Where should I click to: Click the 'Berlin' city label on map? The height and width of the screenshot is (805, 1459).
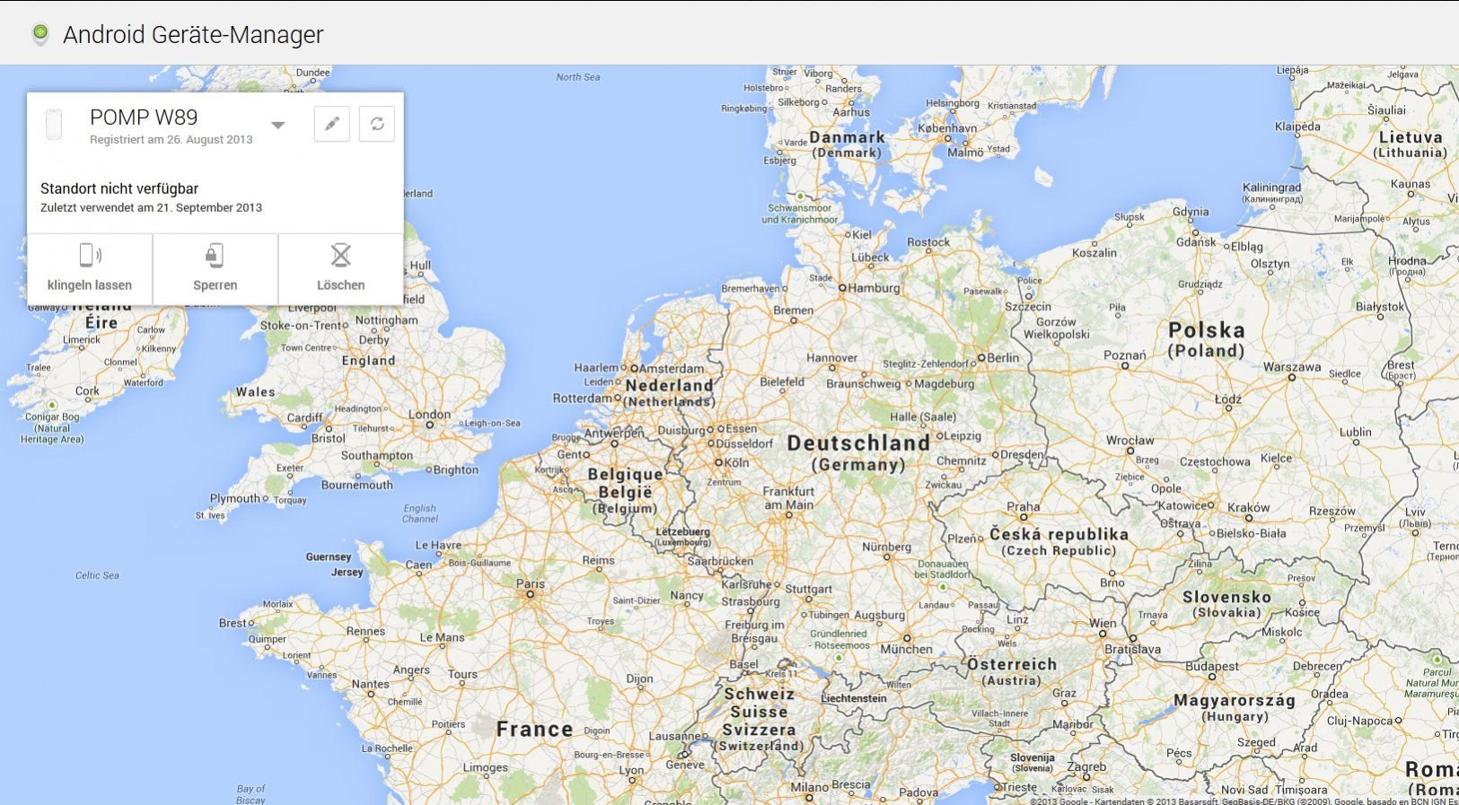pyautogui.click(x=1003, y=357)
